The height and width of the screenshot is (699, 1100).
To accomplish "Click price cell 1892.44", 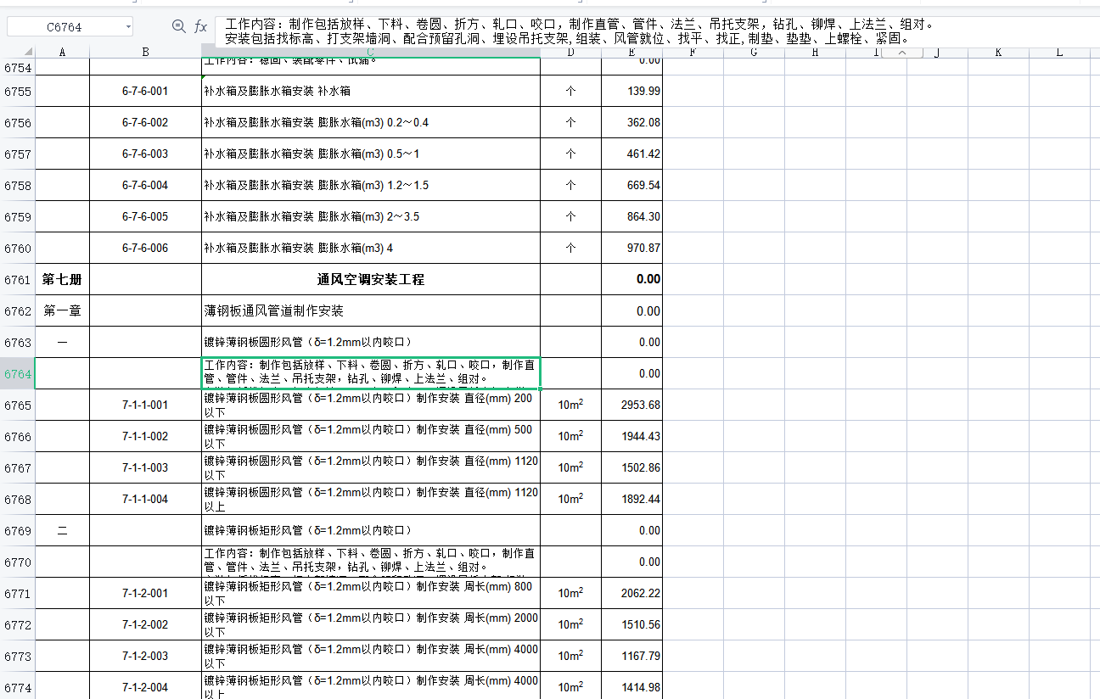I will coord(631,499).
